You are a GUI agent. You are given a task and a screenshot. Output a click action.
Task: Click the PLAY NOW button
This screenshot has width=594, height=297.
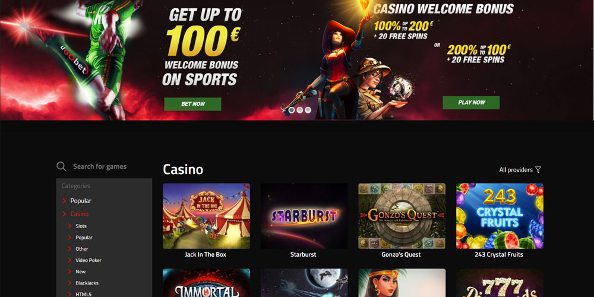coord(471,102)
